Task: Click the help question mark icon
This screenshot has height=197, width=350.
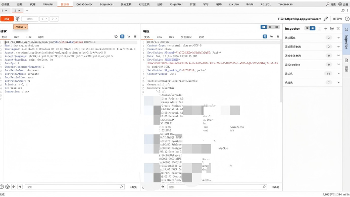Action: (x=347, y=19)
